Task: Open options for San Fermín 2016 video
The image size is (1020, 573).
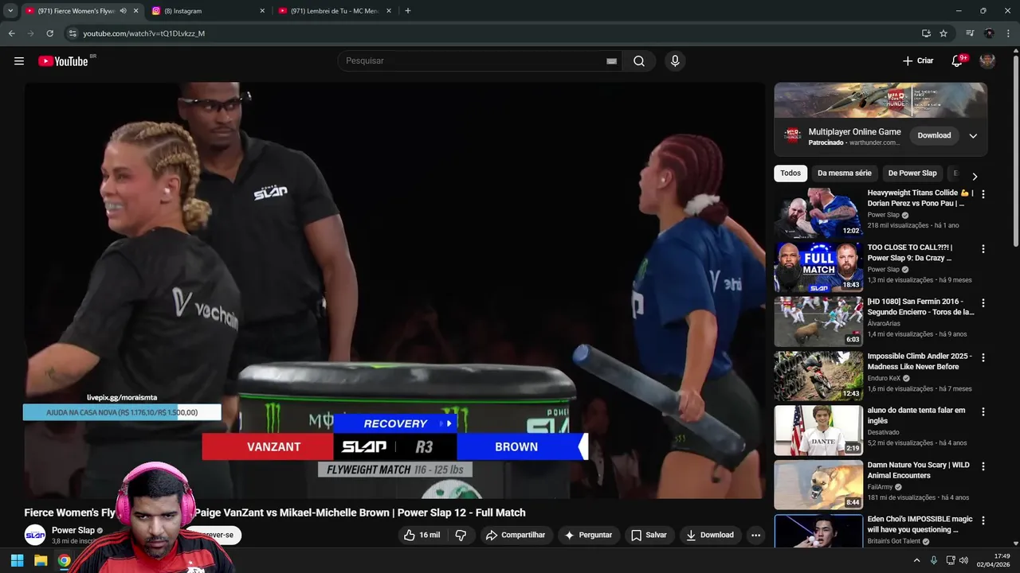Action: point(983,303)
